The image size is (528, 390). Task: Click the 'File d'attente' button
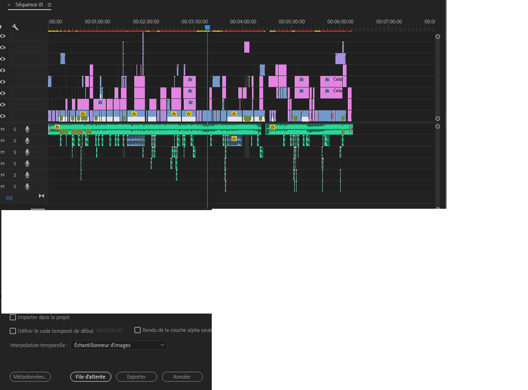pos(91,377)
